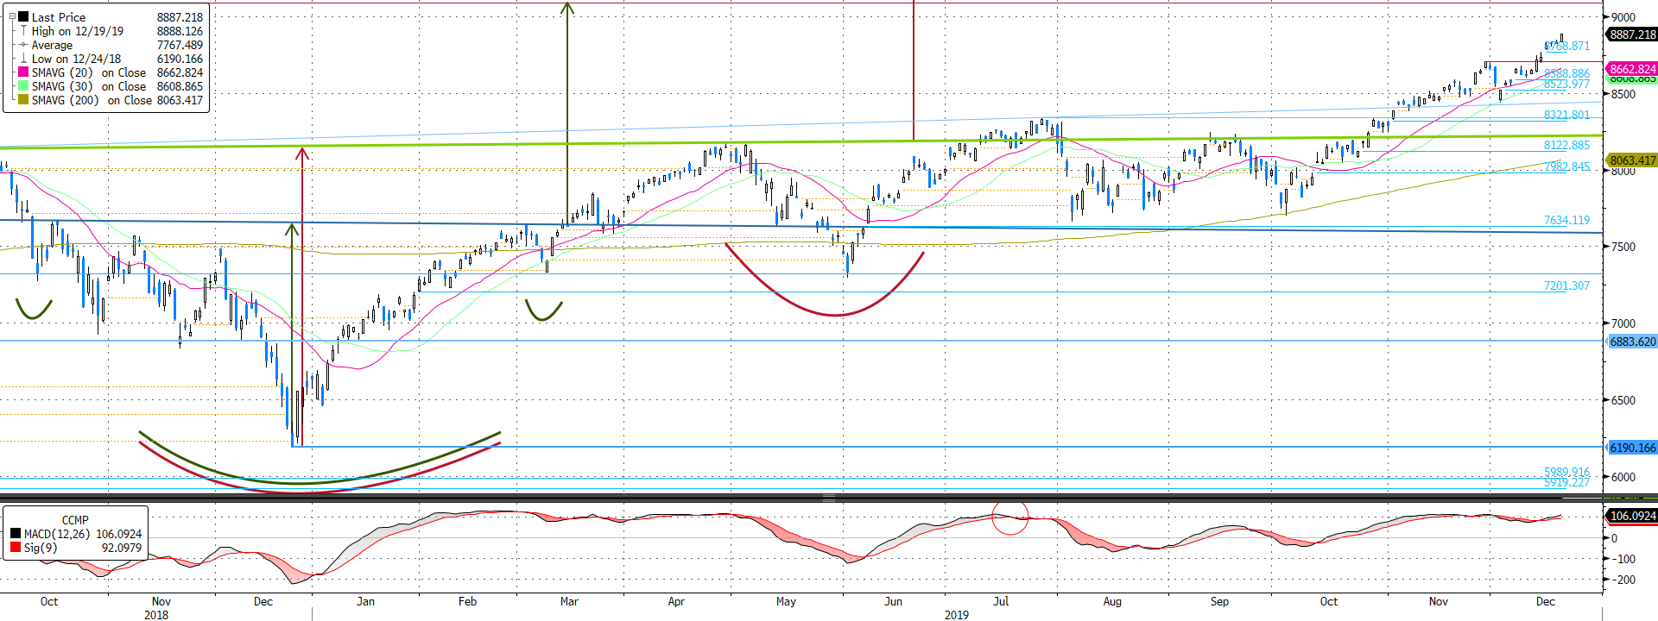This screenshot has width=1658, height=621.
Task: Click the Jan label on time axis
Action: 365,601
